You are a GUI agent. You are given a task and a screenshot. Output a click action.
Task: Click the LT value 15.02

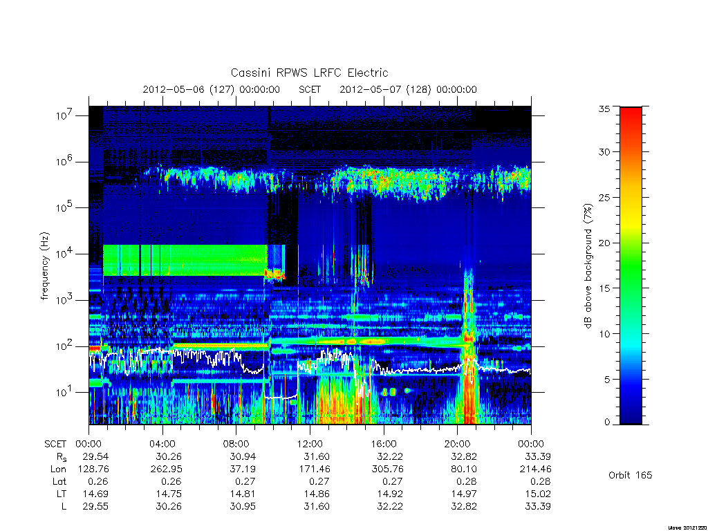pos(538,494)
